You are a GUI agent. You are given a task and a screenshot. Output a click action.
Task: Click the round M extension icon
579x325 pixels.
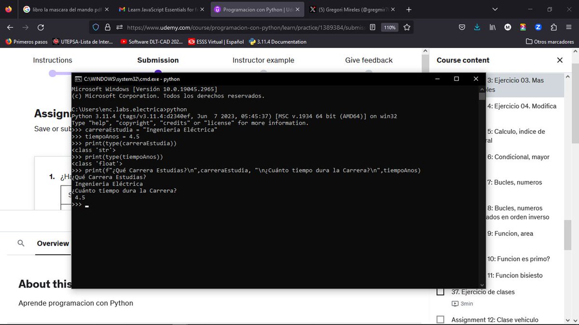click(508, 27)
